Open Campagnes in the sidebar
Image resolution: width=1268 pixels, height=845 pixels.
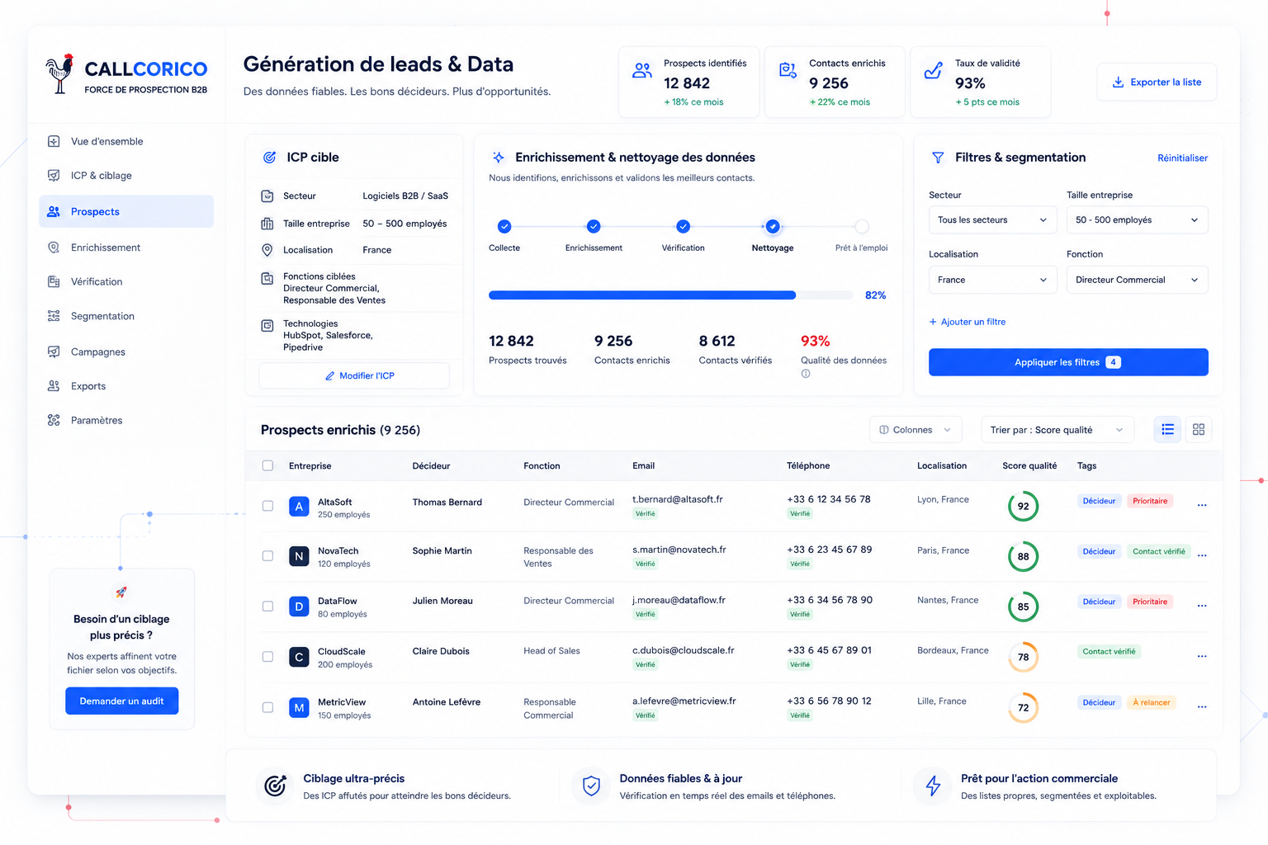coord(126,352)
